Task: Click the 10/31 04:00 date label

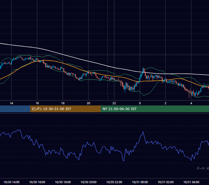Action: click(191, 182)
